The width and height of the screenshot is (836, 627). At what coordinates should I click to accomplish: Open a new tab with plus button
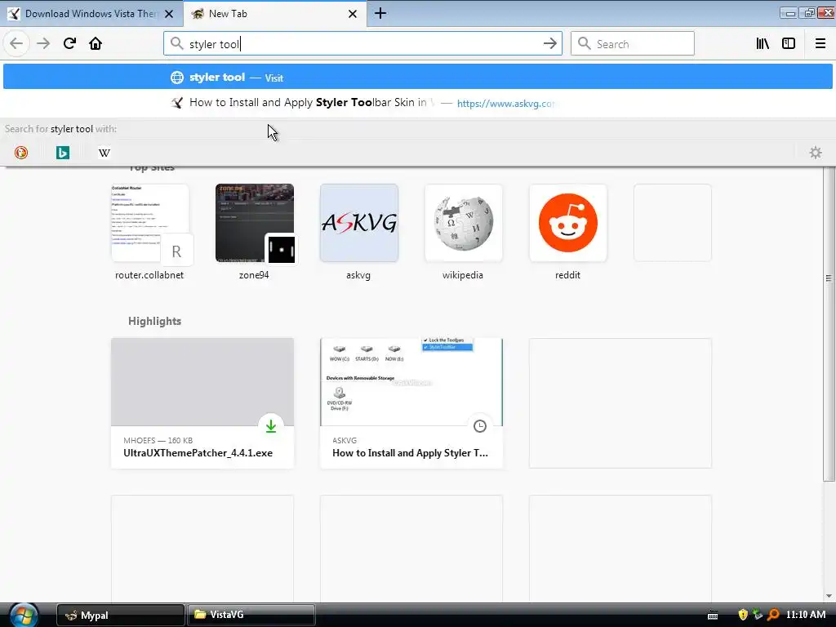pyautogui.click(x=380, y=13)
